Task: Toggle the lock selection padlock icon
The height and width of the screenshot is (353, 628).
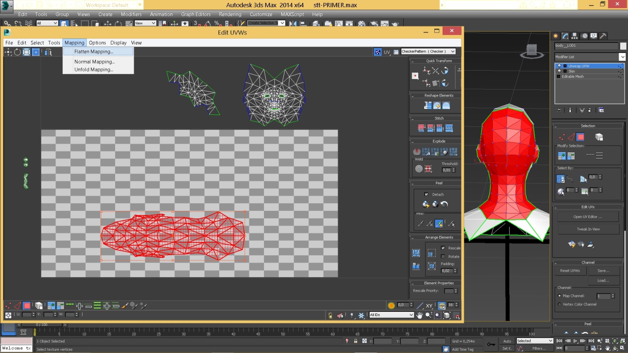Action: click(x=330, y=315)
